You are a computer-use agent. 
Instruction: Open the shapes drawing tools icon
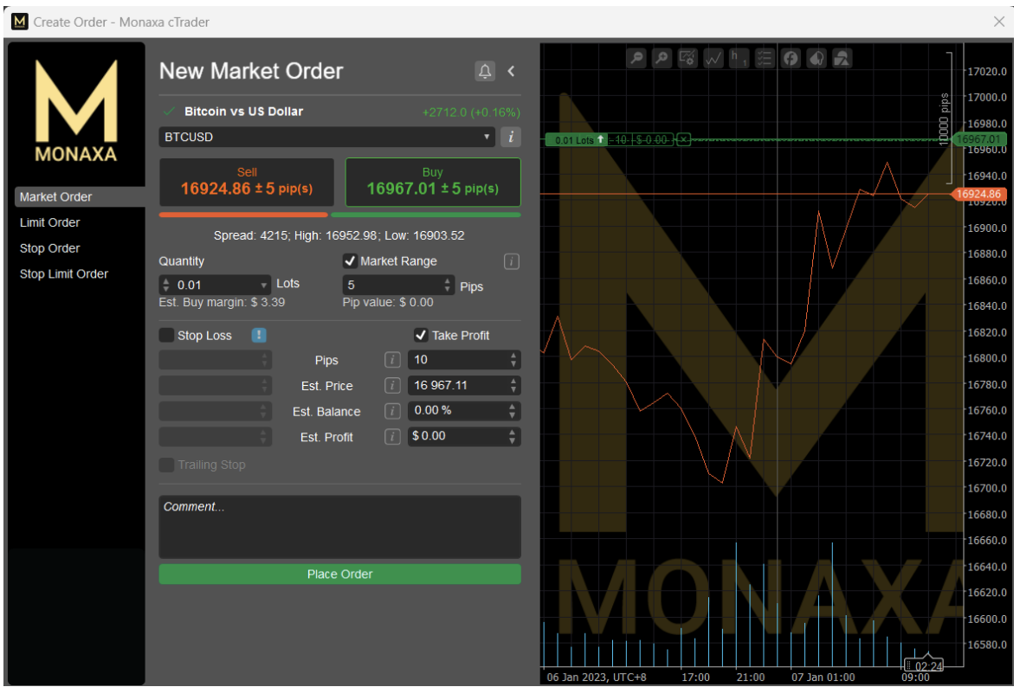[842, 59]
